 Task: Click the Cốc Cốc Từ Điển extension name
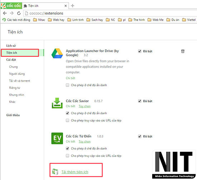tap(78, 136)
